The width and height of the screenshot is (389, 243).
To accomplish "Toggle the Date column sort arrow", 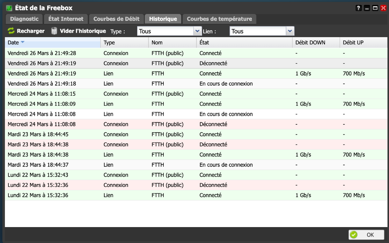I will (x=22, y=42).
